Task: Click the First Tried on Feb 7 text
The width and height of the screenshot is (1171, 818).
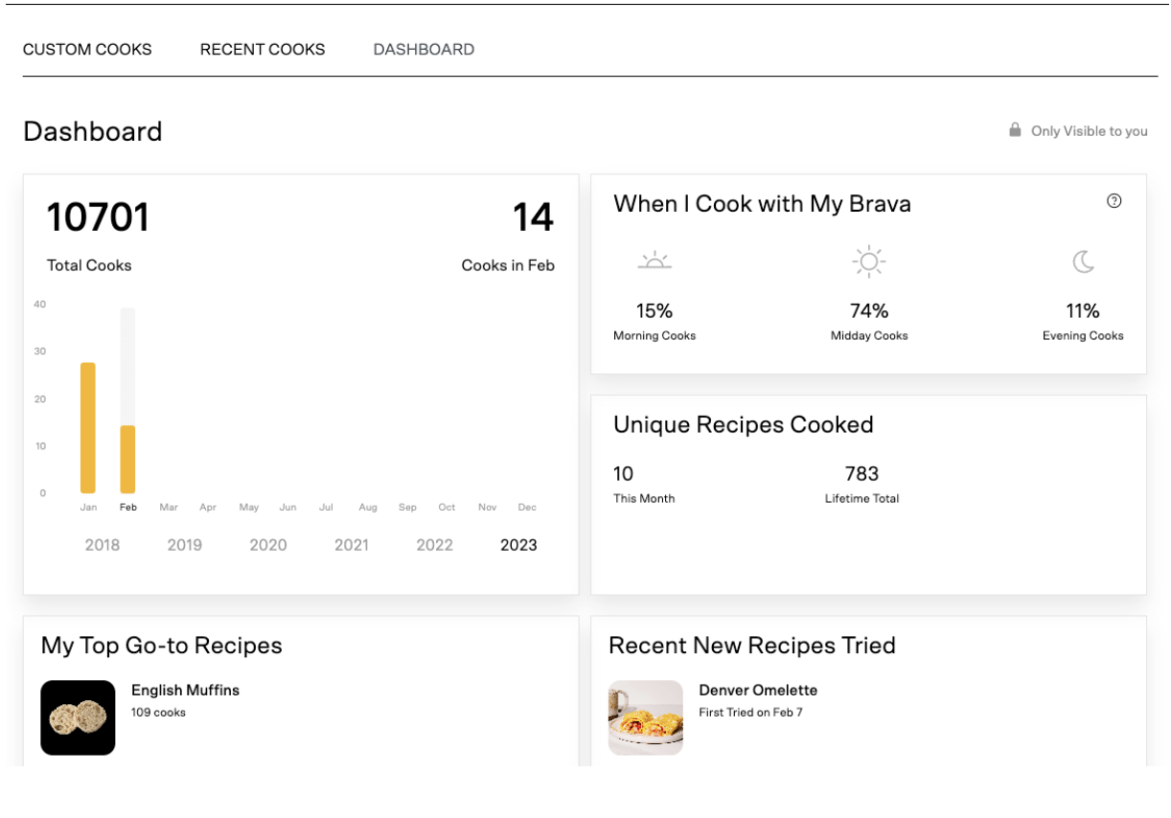Action: point(750,713)
